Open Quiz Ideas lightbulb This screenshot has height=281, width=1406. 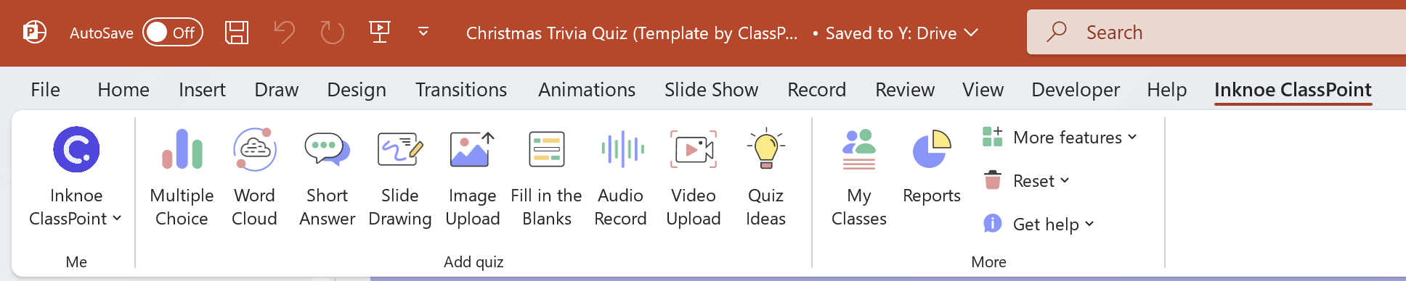tap(765, 177)
